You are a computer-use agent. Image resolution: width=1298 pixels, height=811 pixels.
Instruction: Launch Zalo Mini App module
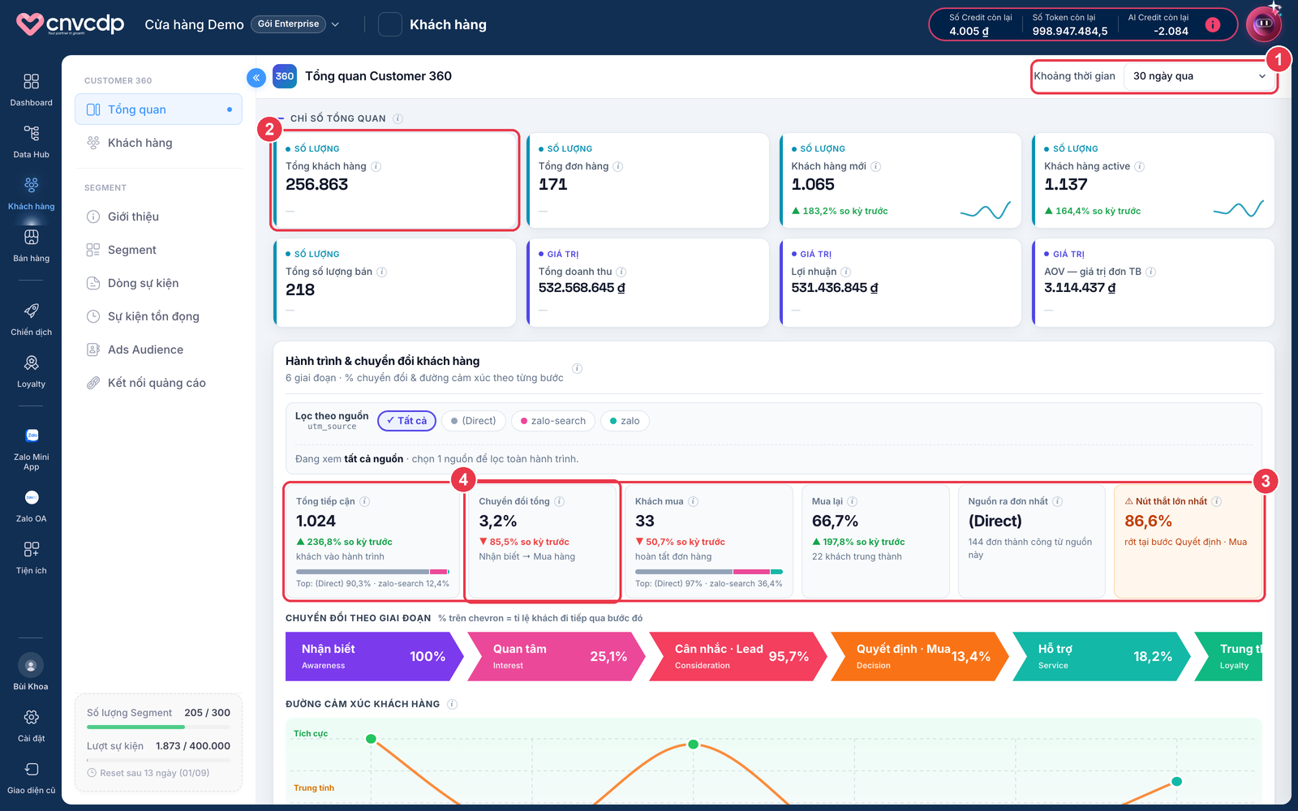pos(31,448)
